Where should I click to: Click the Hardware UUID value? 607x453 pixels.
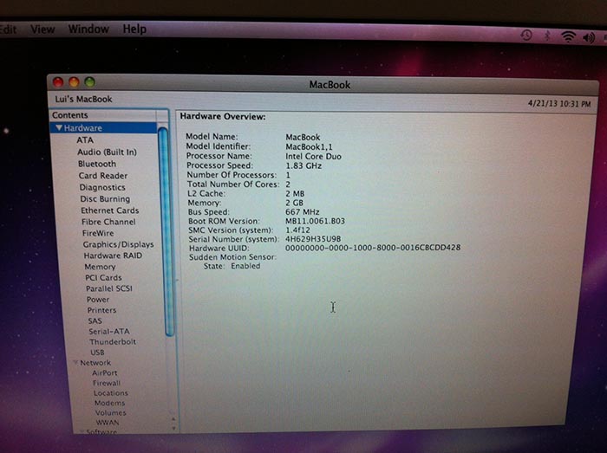click(x=373, y=248)
